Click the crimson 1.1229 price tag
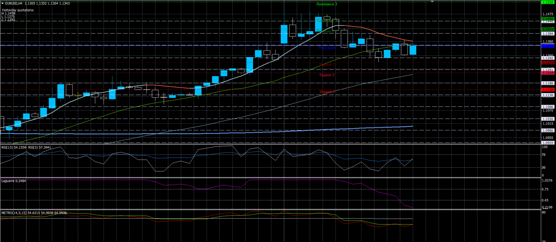 coord(548,73)
